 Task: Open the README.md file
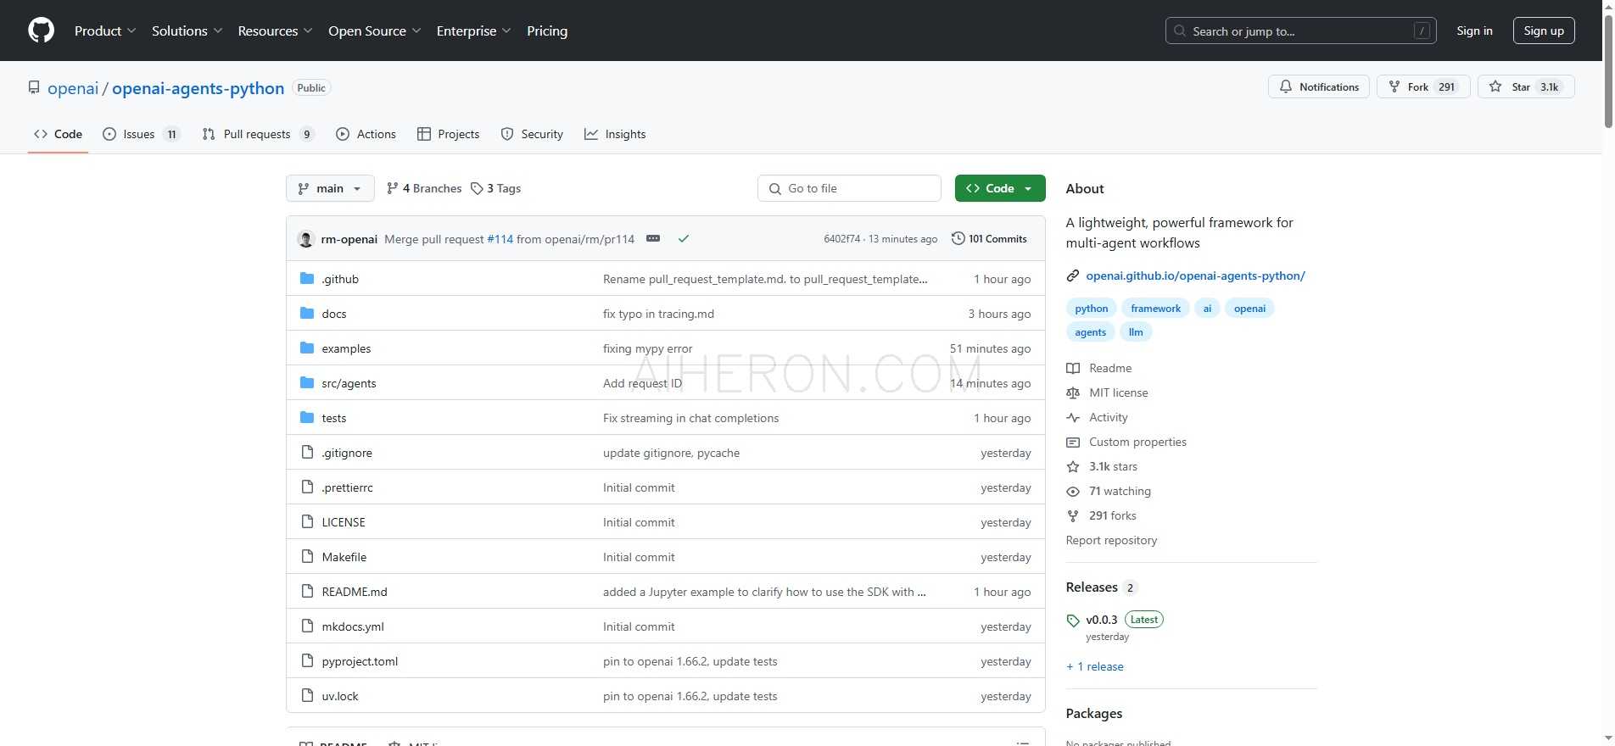pos(355,592)
